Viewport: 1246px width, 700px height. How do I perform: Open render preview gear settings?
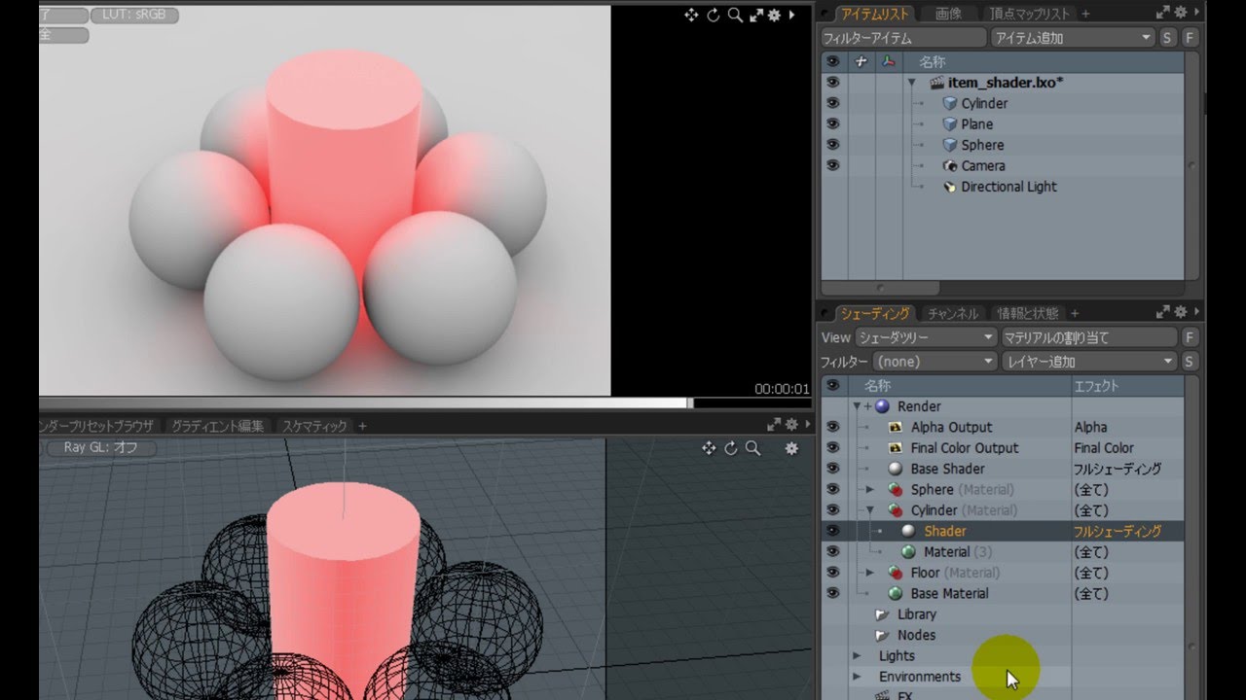775,15
